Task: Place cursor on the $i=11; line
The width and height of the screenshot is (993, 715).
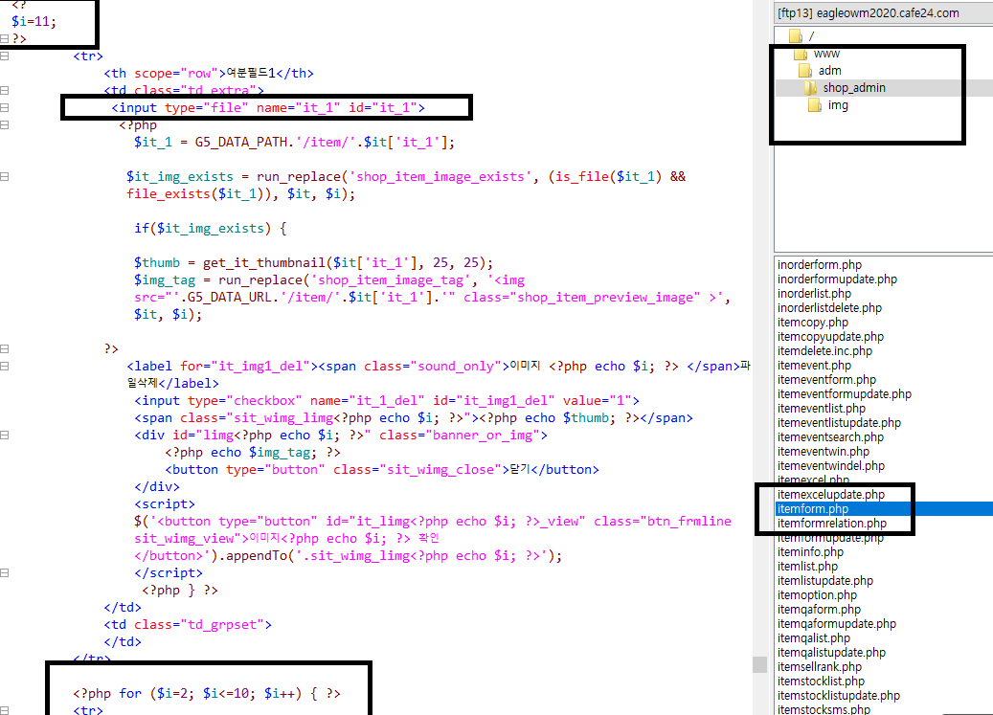Action: 34,21
